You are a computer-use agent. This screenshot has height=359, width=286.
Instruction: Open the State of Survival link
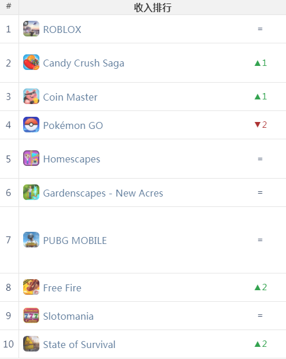point(79,345)
